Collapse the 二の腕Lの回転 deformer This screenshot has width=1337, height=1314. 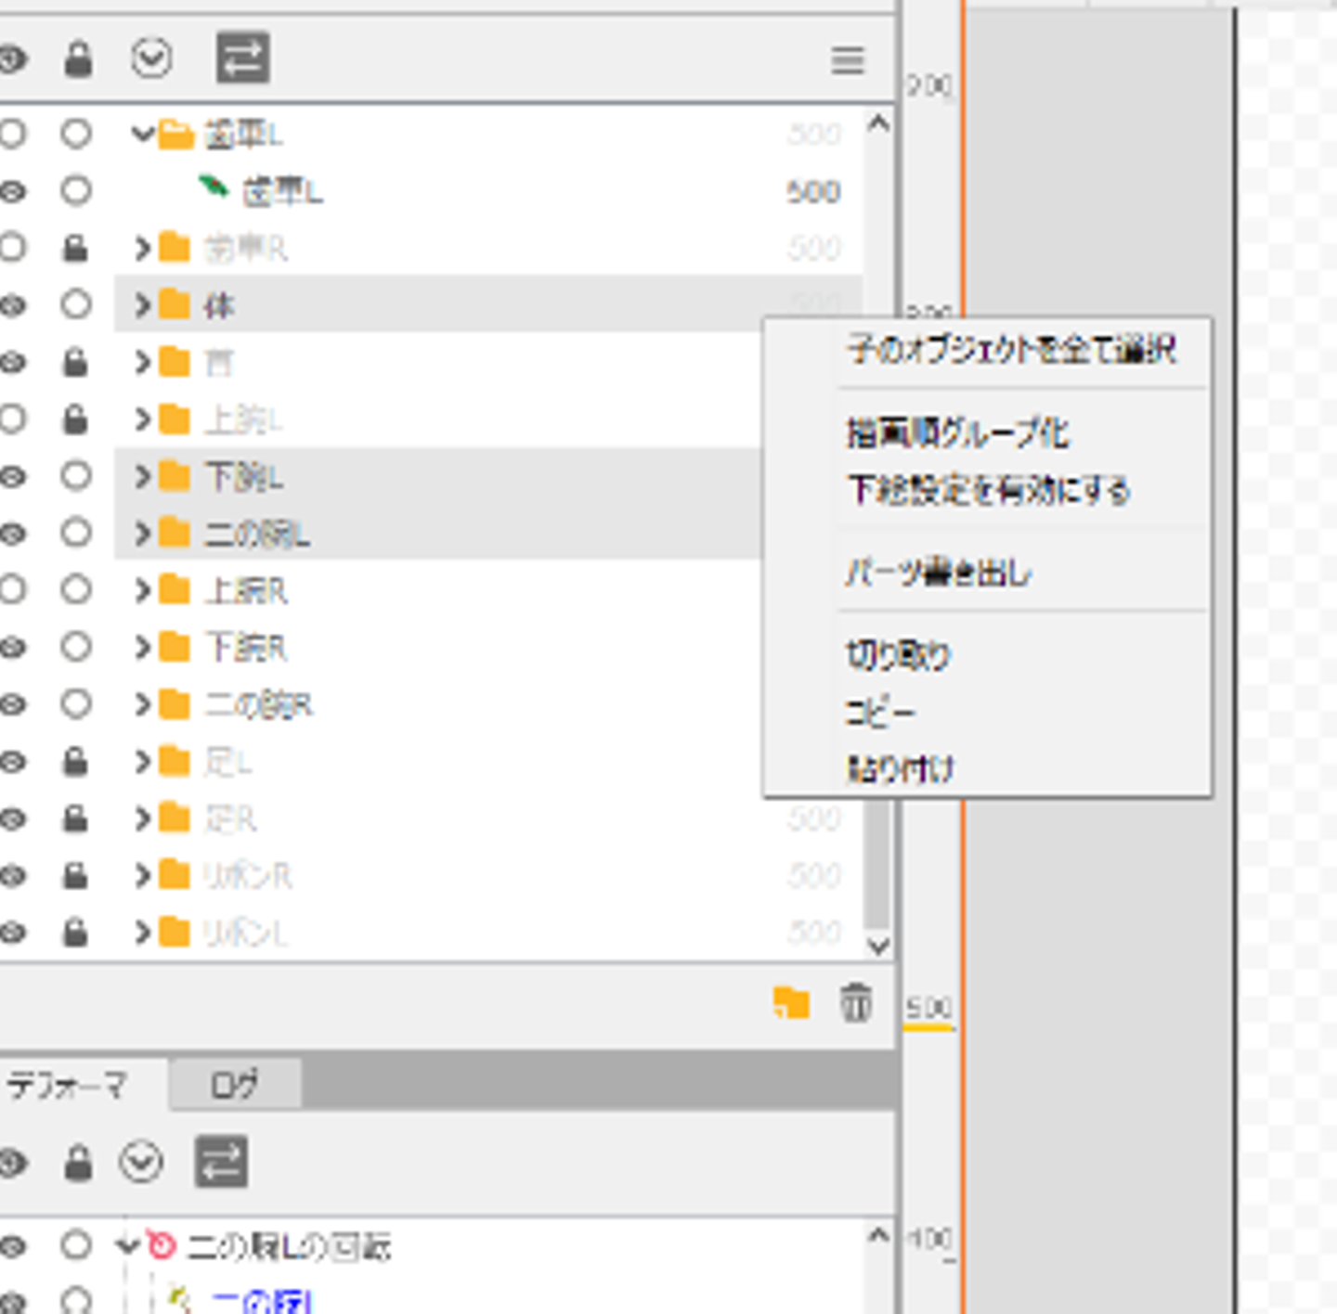(x=128, y=1245)
